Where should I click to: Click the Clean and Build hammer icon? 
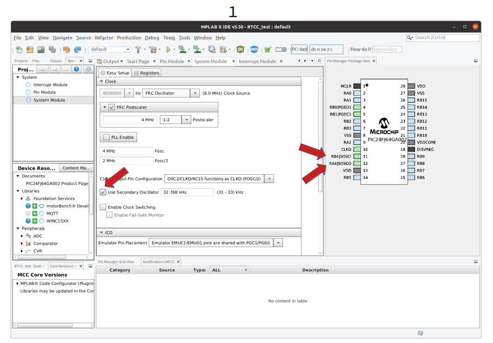pos(153,49)
